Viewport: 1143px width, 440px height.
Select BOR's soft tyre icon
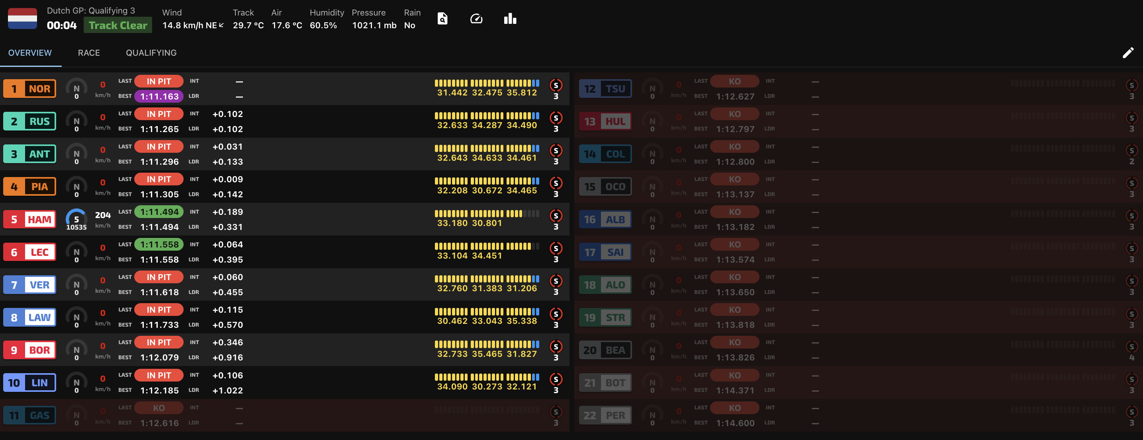click(556, 347)
